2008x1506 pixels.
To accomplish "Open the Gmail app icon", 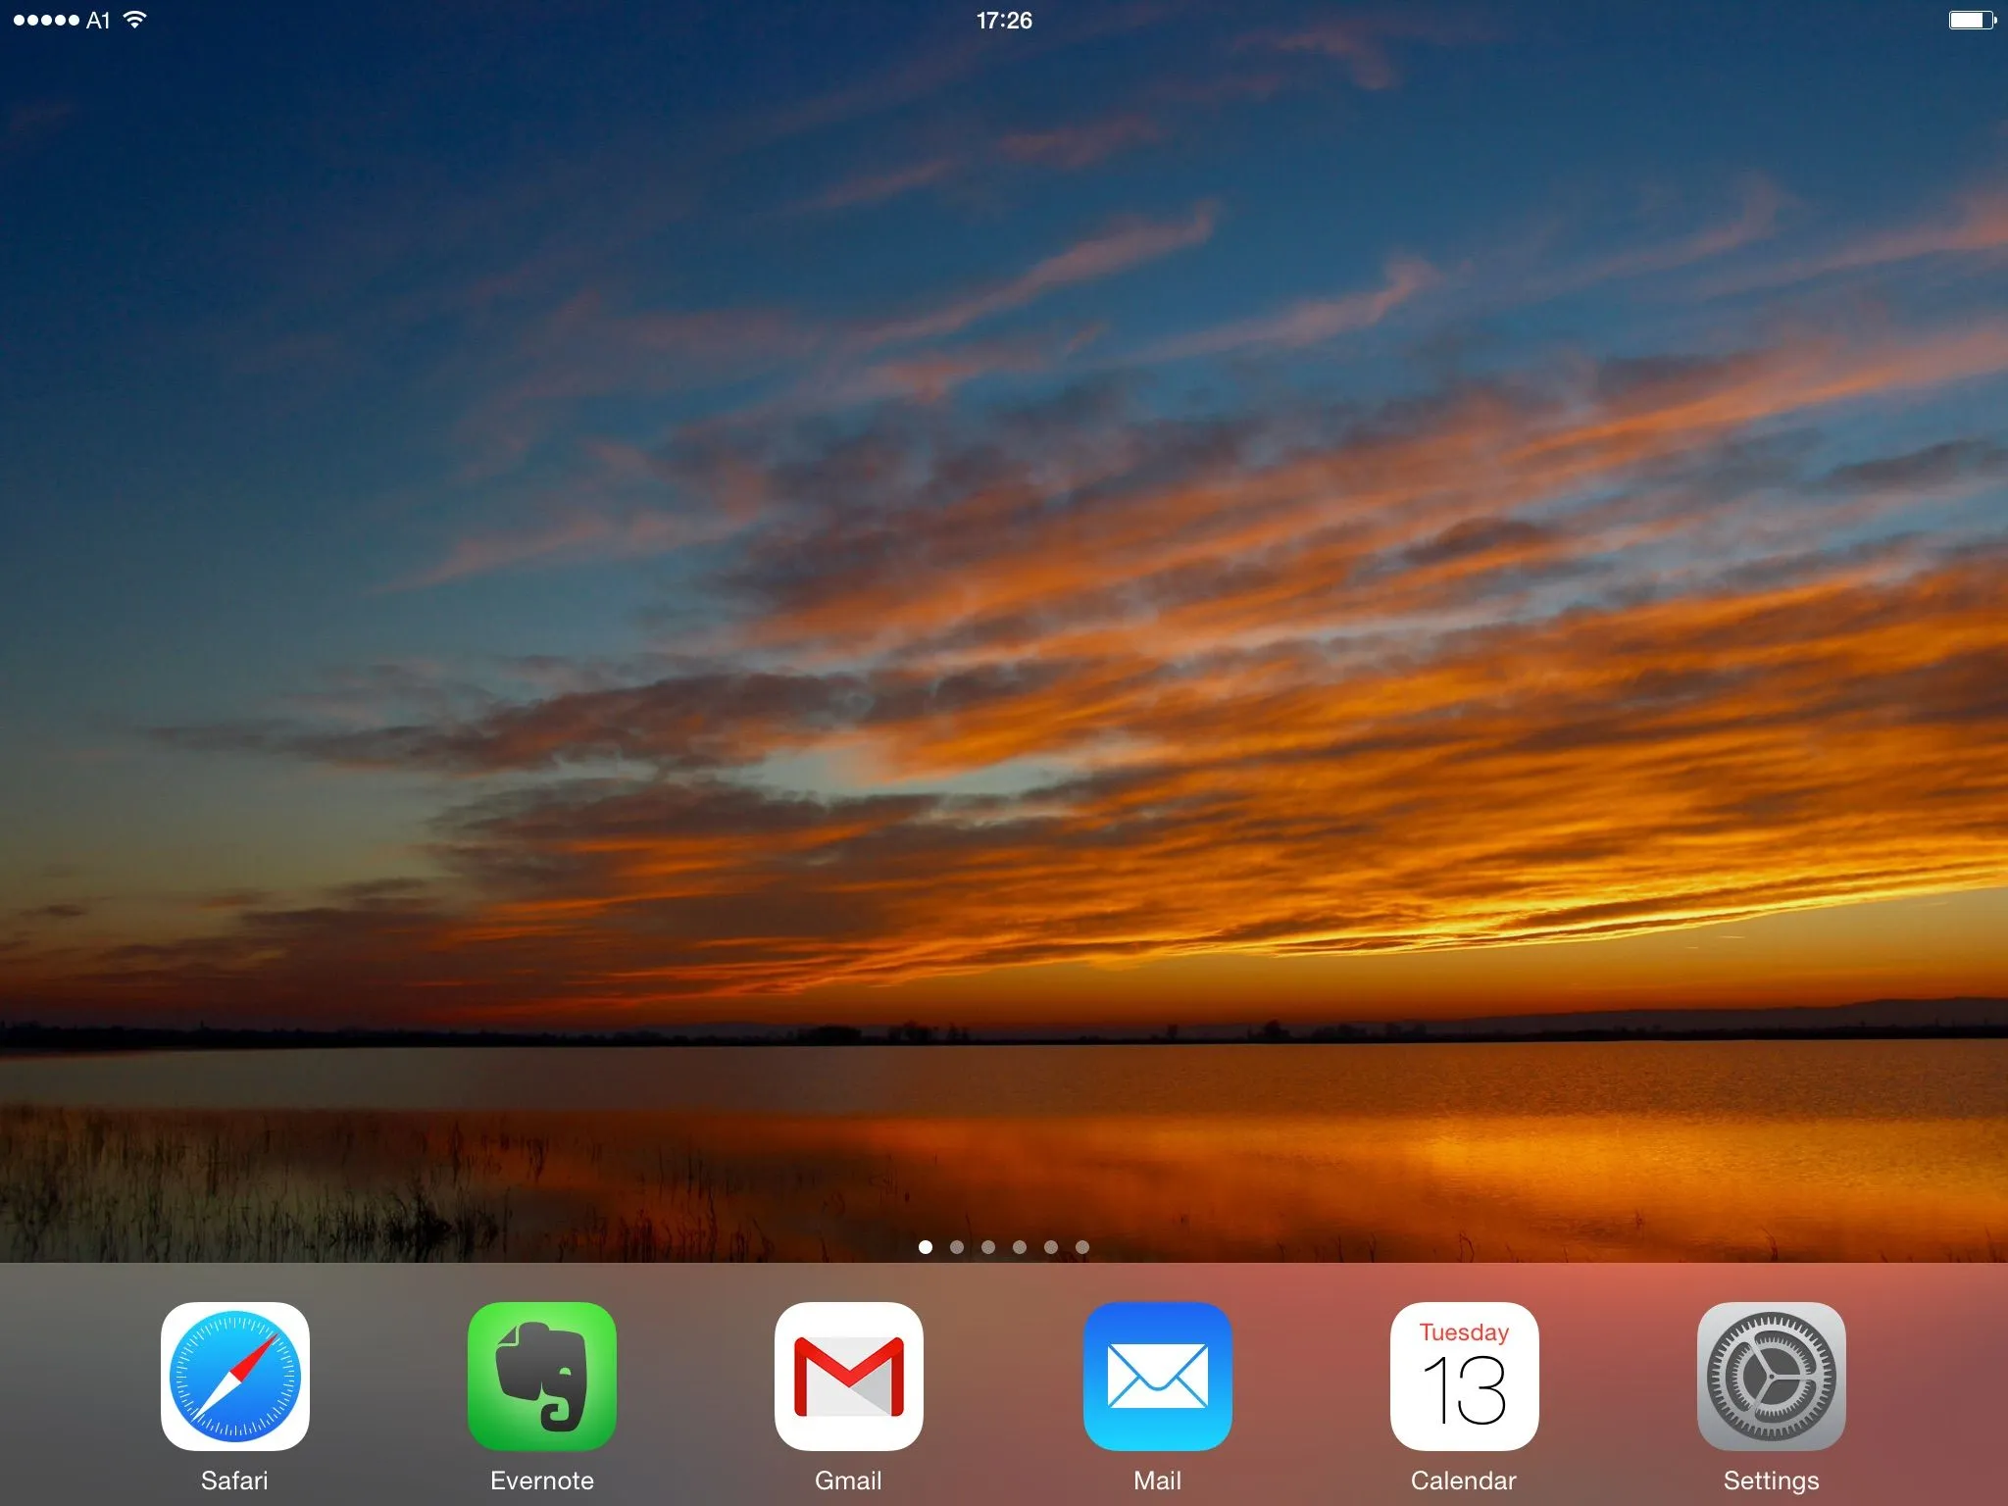I will tap(848, 1376).
